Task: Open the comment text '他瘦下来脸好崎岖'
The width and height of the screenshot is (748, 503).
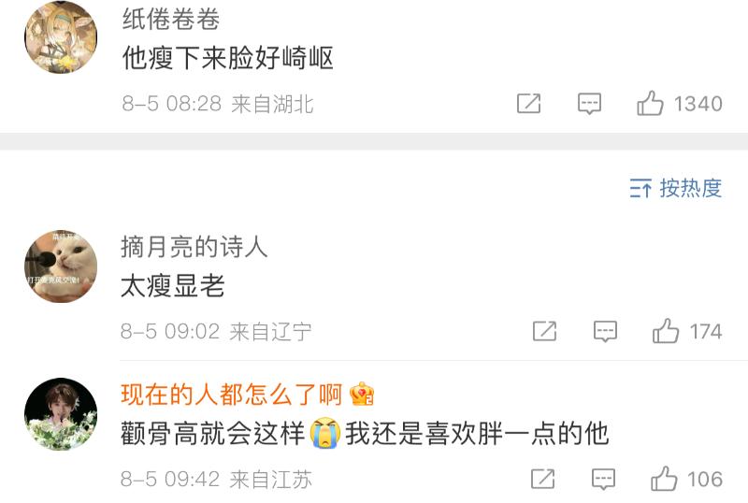Action: pos(227,58)
